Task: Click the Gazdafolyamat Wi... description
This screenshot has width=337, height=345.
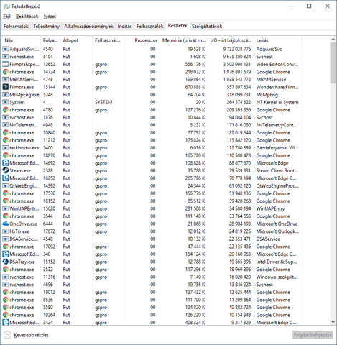Action: point(277,148)
